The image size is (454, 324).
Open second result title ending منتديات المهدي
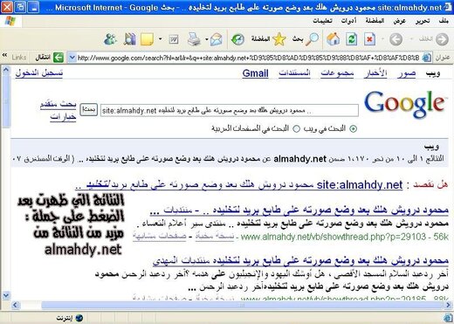coord(300,260)
